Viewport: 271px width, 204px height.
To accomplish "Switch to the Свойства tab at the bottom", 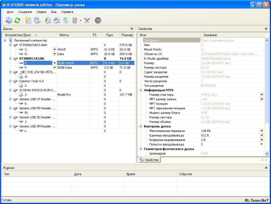I will coord(149,160).
